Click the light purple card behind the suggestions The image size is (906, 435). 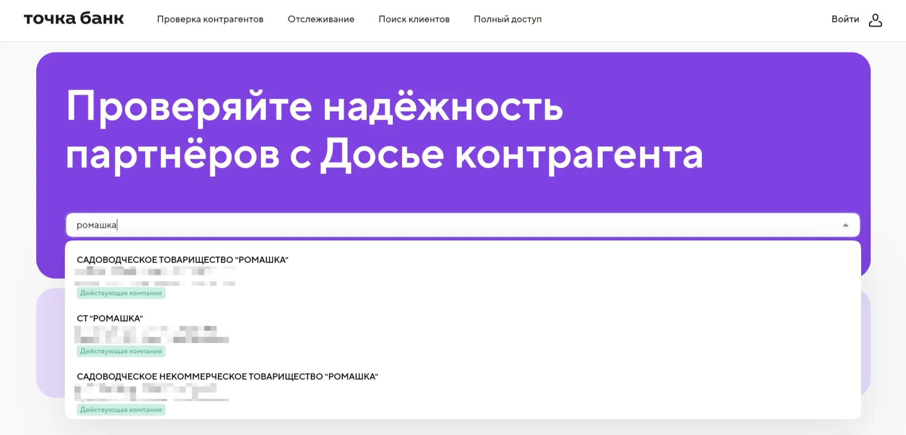(x=50, y=343)
